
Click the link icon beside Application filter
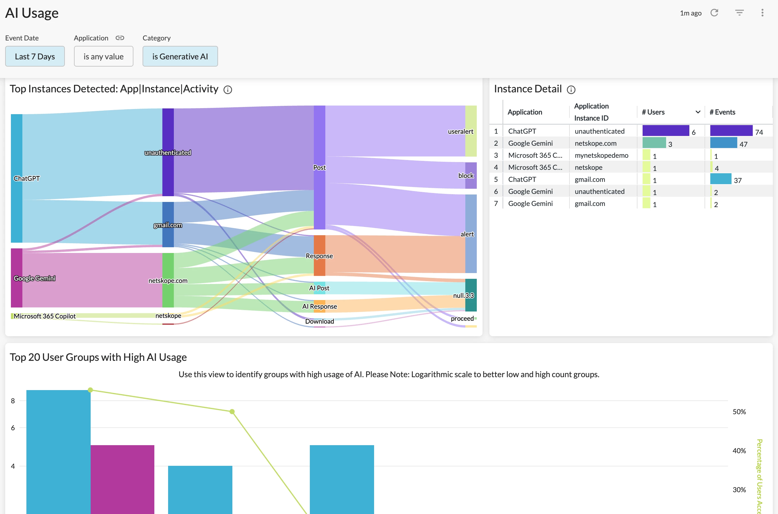[x=120, y=38]
